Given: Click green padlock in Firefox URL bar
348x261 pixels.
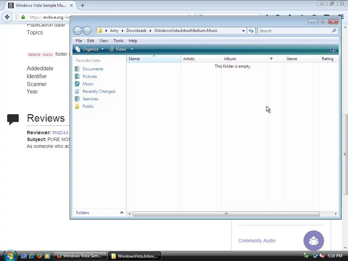Looking at the screenshot, I should 23,17.
